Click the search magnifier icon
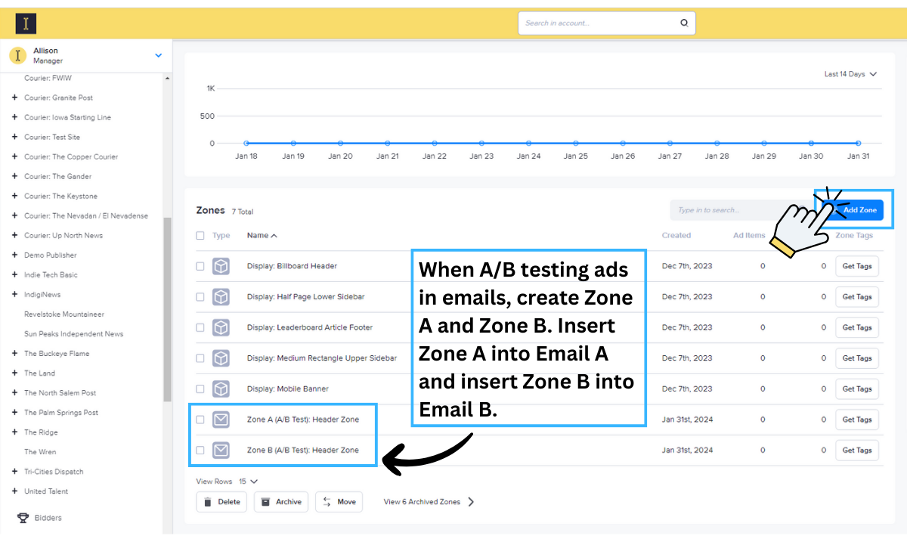This screenshot has width=907, height=542. pos(684,23)
